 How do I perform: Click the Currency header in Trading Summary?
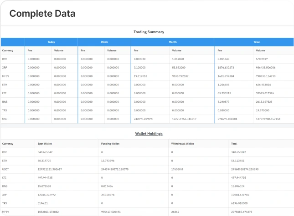pos(8,50)
